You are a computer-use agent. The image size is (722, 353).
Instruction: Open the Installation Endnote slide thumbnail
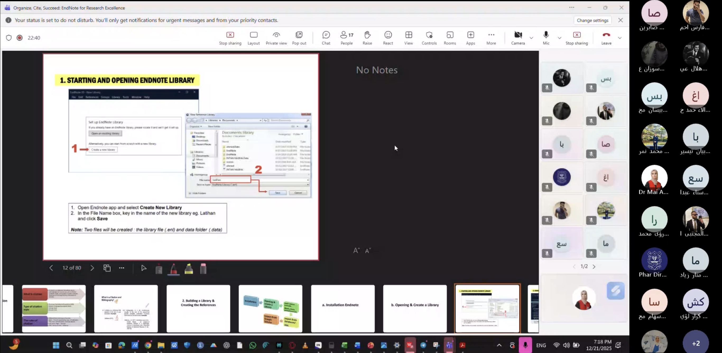(343, 308)
